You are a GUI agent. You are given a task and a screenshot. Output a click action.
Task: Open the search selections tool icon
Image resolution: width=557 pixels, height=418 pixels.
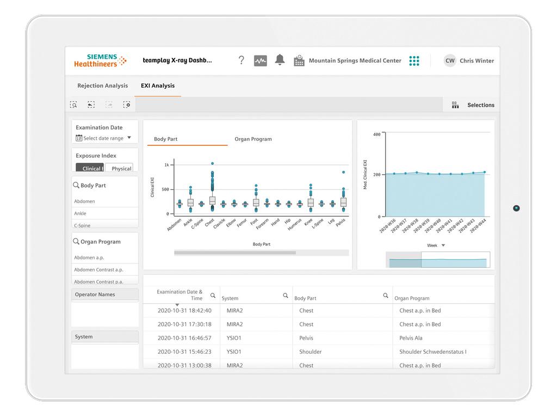74,104
